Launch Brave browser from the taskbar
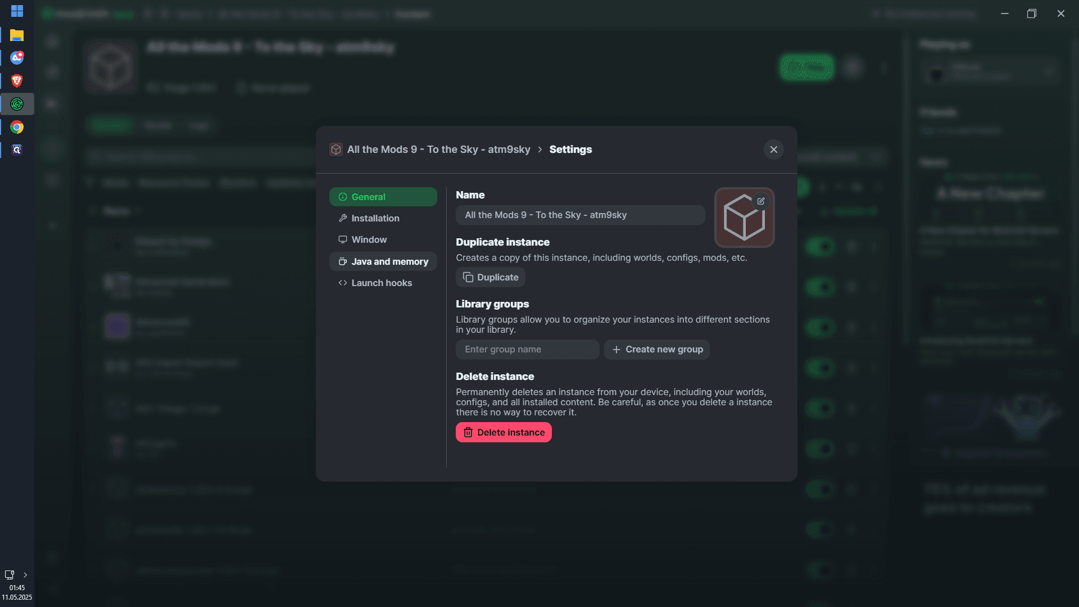 coord(17,81)
